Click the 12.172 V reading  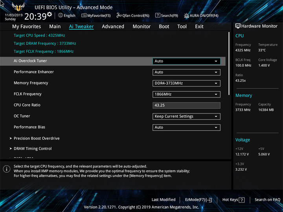242,154
